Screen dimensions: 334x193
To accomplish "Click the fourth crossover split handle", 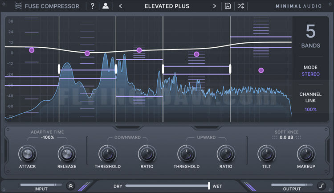I will click(x=230, y=69).
